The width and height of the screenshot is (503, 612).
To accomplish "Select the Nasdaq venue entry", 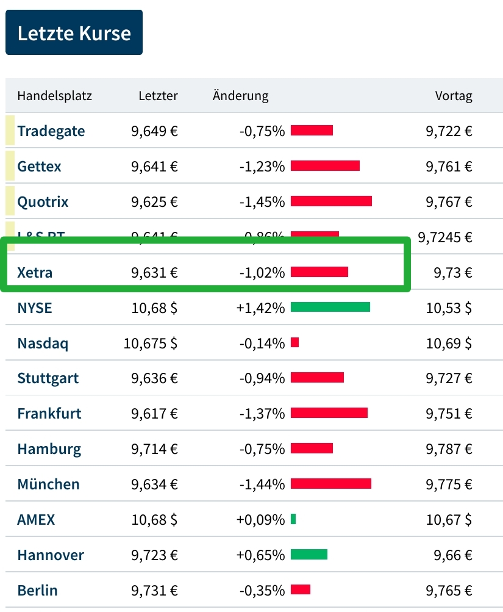I will (x=42, y=343).
